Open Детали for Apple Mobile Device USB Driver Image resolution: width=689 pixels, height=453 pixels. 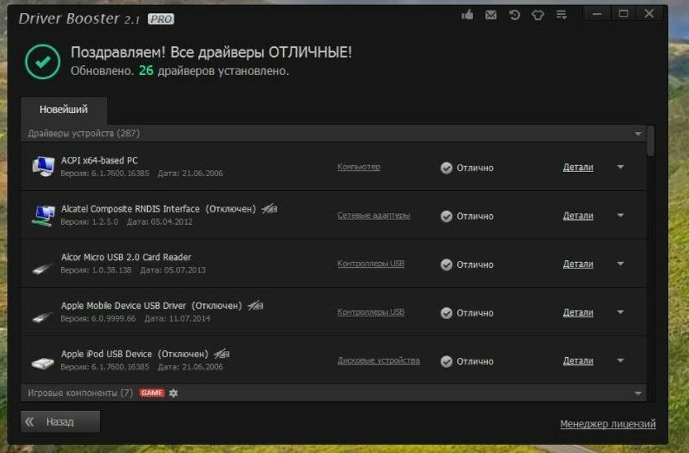pos(578,312)
